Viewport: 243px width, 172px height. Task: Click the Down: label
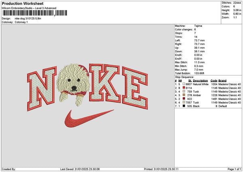pos(179,52)
